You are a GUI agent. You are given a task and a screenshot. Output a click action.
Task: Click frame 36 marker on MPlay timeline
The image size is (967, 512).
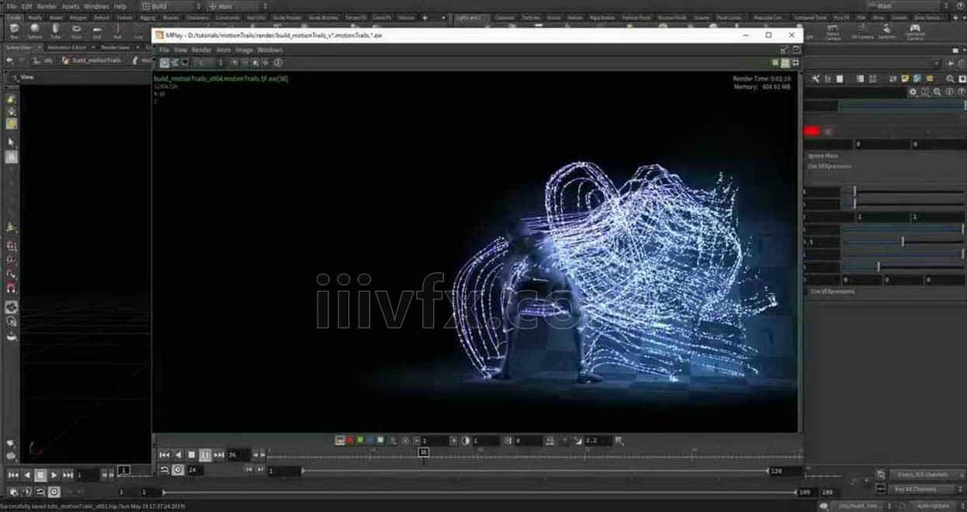click(x=423, y=451)
